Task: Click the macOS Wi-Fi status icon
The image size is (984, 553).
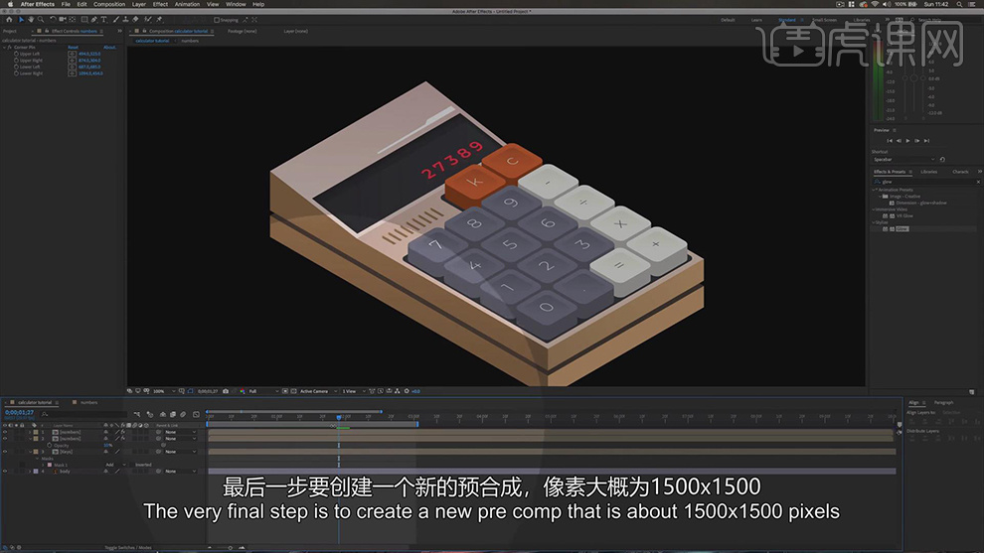Action: (875, 4)
